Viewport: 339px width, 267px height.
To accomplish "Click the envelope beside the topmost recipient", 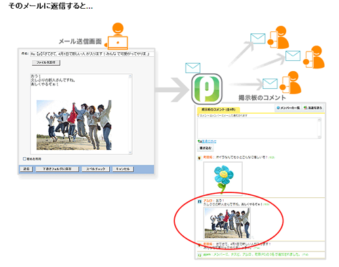I will [x=258, y=39].
